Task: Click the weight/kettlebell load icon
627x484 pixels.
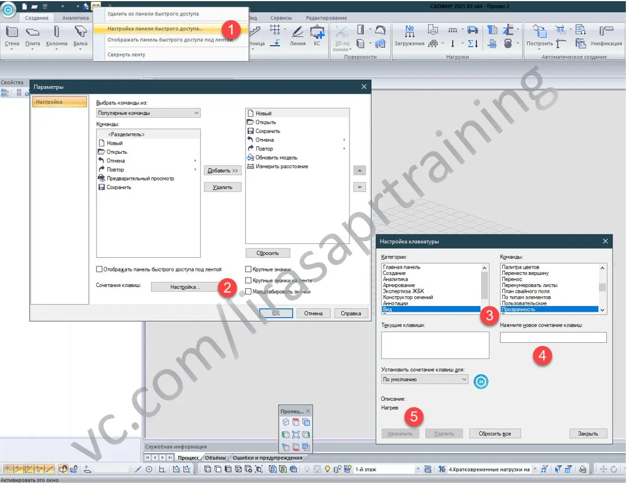Action: [x=507, y=43]
